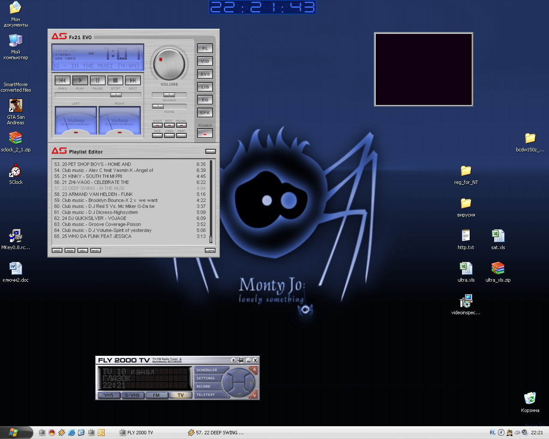The width and height of the screenshot is (549, 439).
Task: Select track 58 ARMAND VAN HELDEN - FUNK
Action: (x=130, y=194)
